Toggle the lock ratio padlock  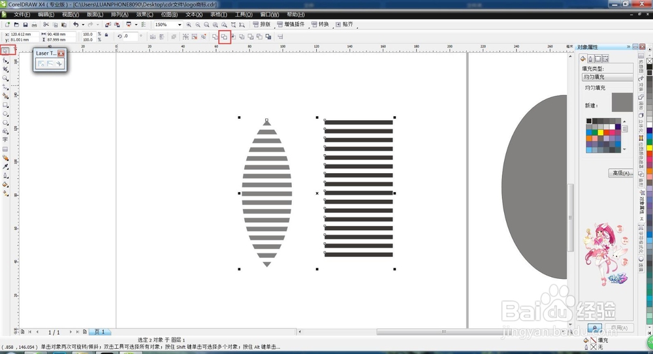(106, 35)
